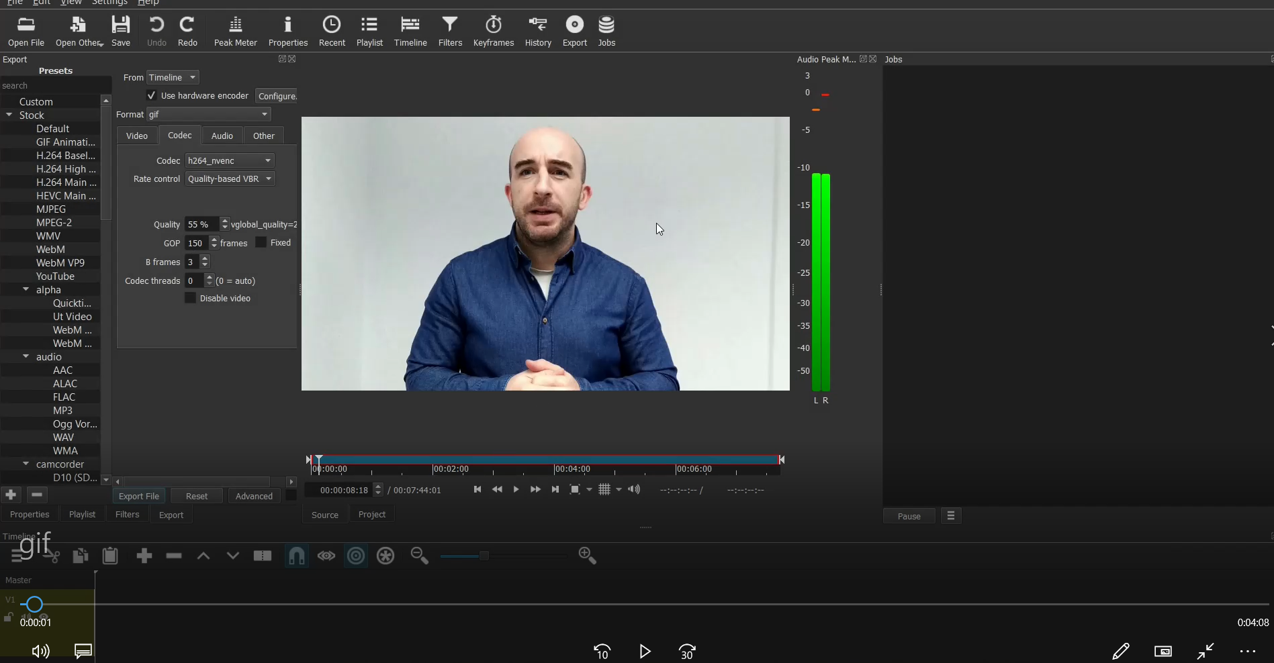Cut the selected timeline clip
Image resolution: width=1274 pixels, height=663 pixels.
[x=52, y=556]
